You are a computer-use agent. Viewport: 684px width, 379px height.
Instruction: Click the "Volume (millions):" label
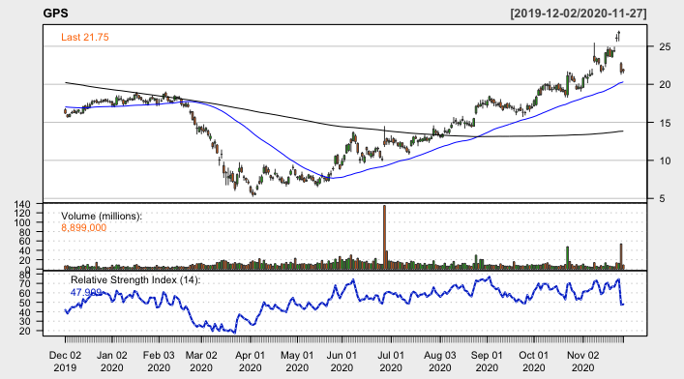102,216
